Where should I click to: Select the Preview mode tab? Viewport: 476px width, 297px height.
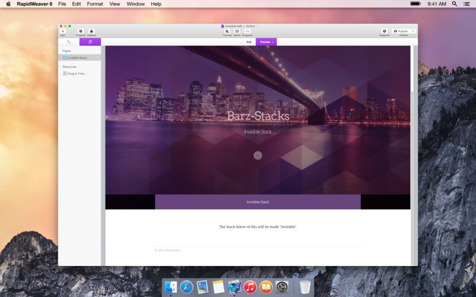point(265,42)
